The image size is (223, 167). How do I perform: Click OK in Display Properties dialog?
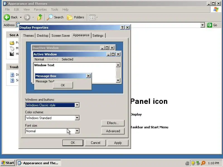73,143
